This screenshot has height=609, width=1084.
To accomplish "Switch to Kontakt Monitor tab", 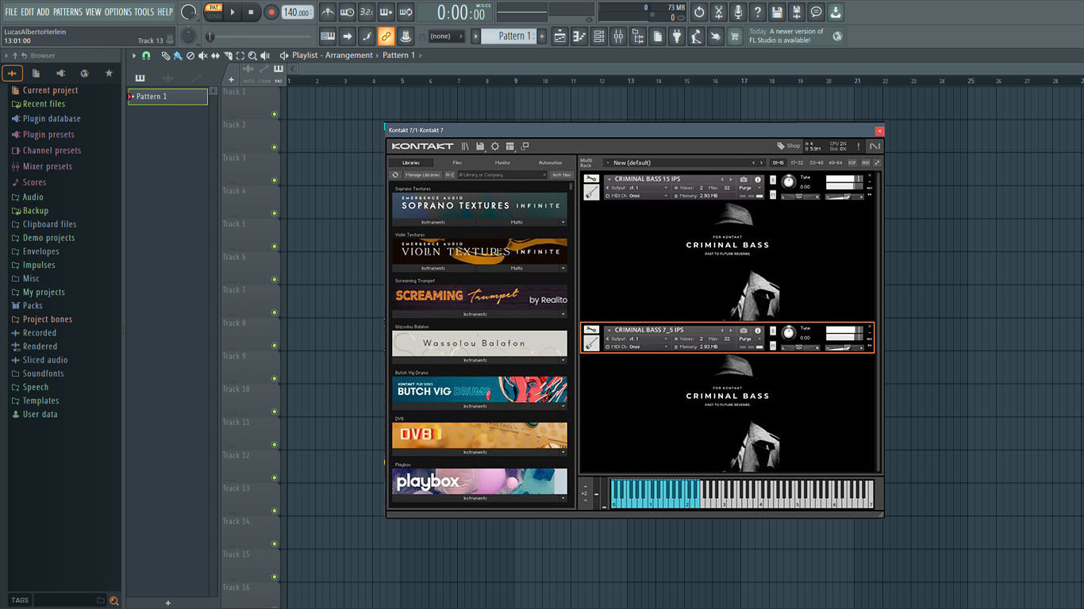I will point(502,163).
